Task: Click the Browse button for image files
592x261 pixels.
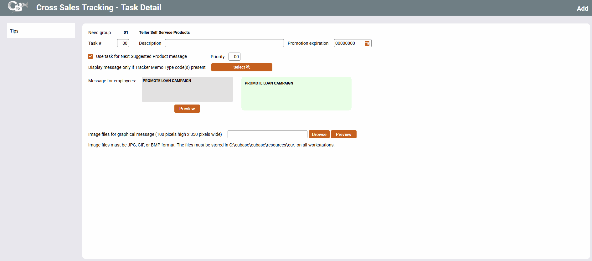Action: click(x=319, y=134)
